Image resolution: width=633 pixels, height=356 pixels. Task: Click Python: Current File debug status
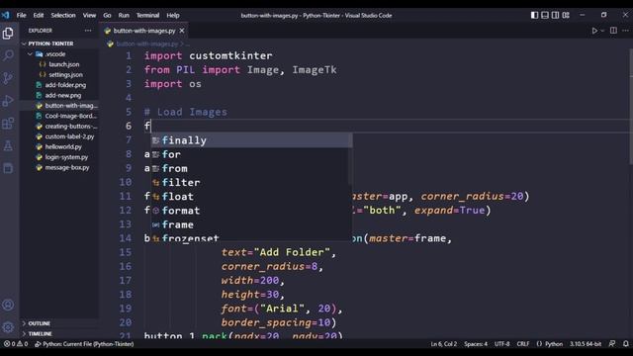(84, 344)
